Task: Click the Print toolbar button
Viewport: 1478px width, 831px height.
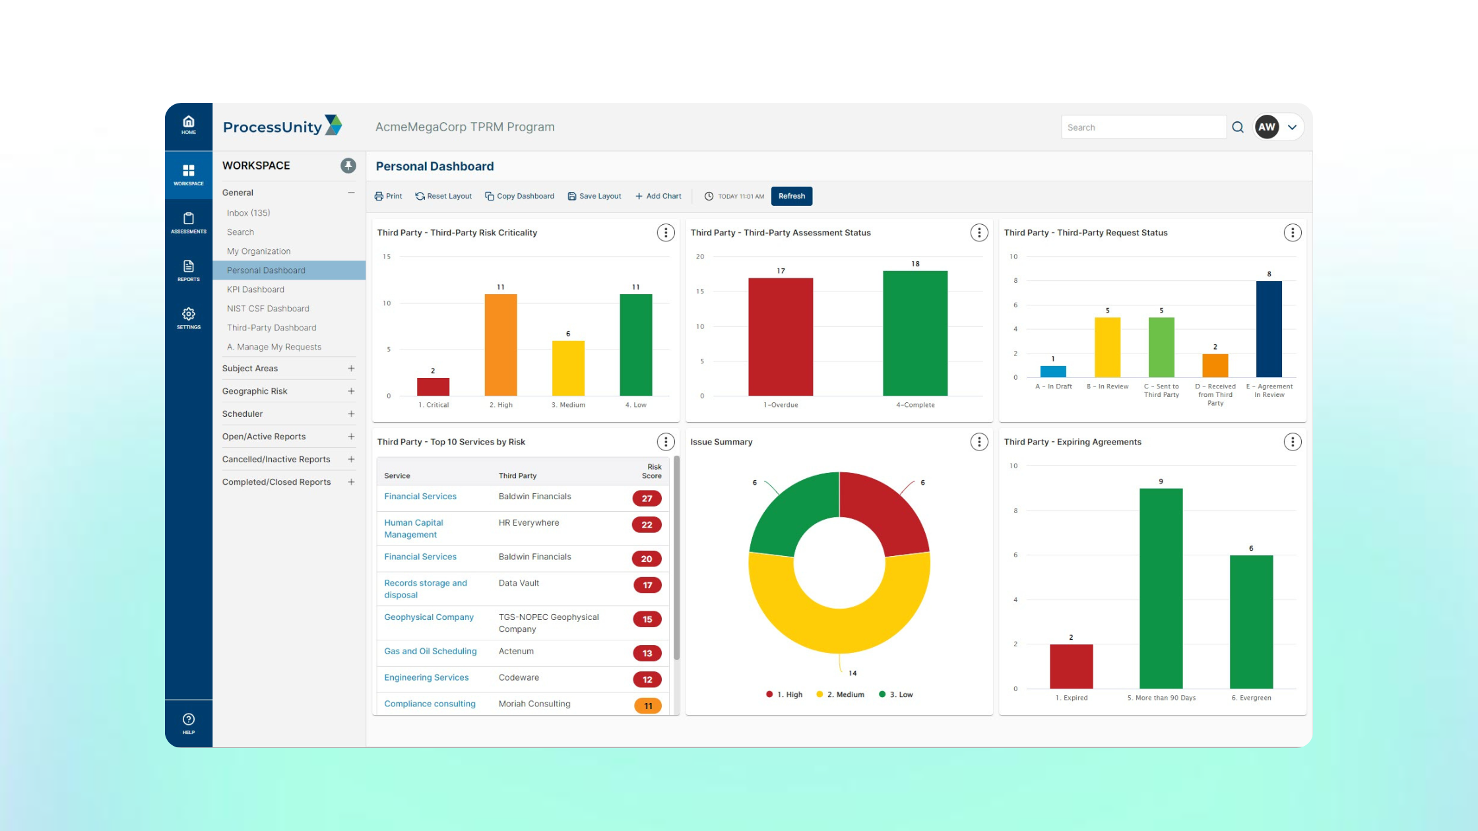Action: click(x=388, y=196)
